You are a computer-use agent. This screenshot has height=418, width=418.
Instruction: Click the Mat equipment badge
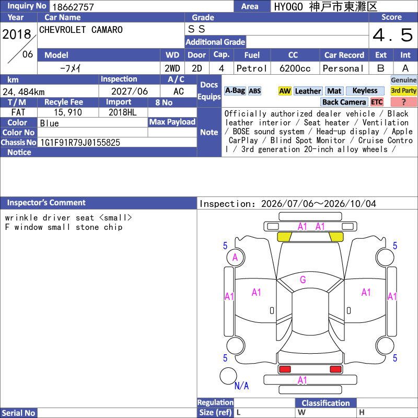point(334,91)
